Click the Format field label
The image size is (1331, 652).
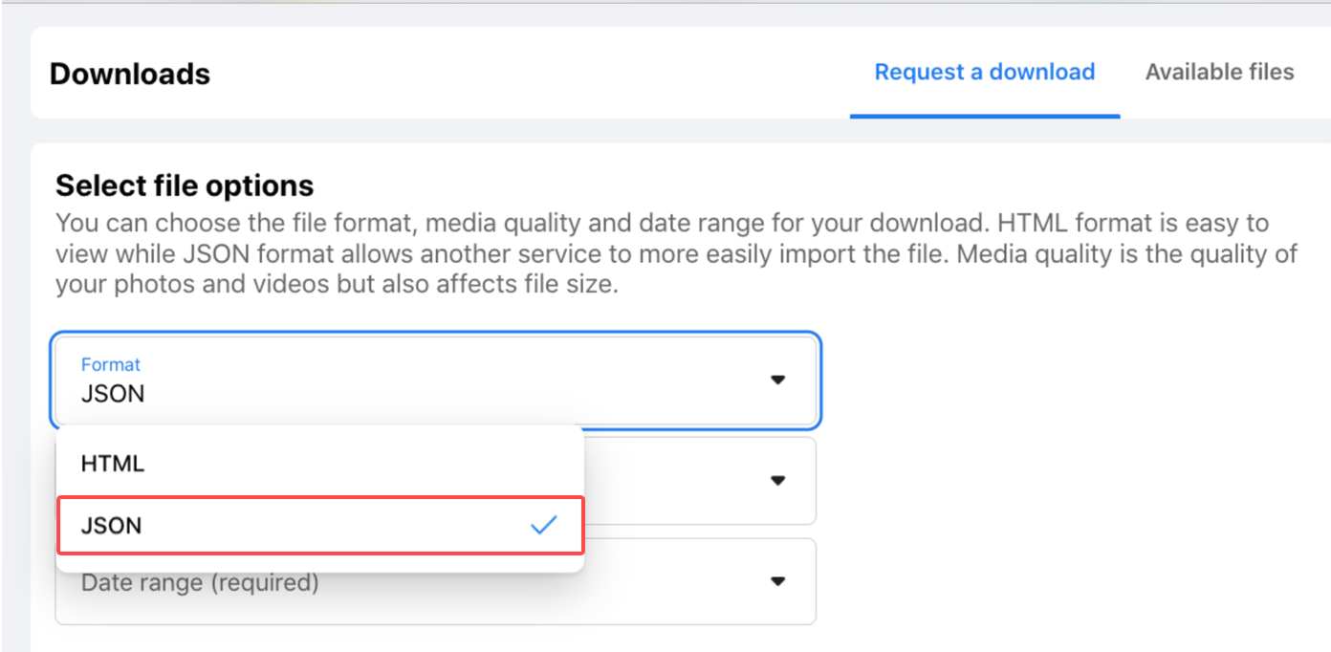(111, 364)
